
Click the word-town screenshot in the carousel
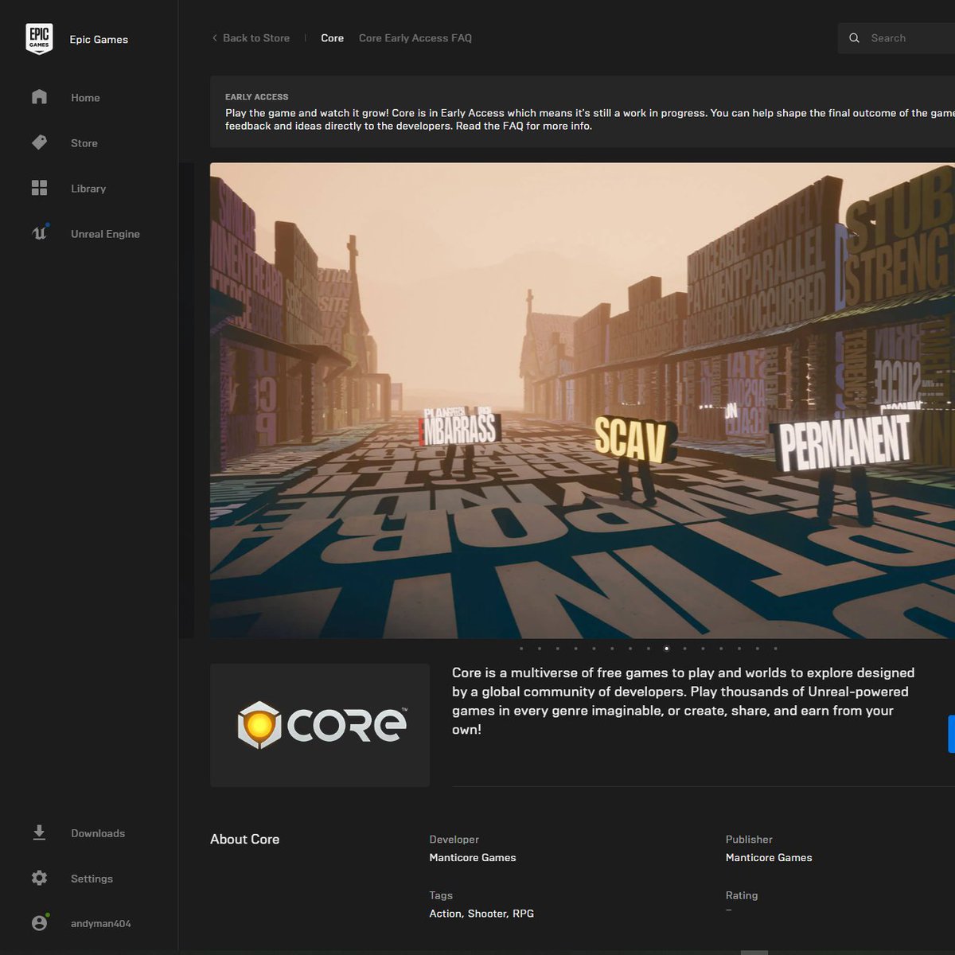[582, 400]
